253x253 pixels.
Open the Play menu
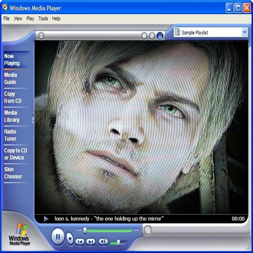(30, 19)
